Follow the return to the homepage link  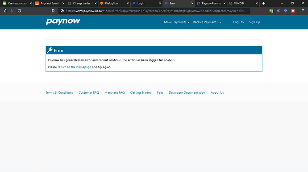click(74, 67)
